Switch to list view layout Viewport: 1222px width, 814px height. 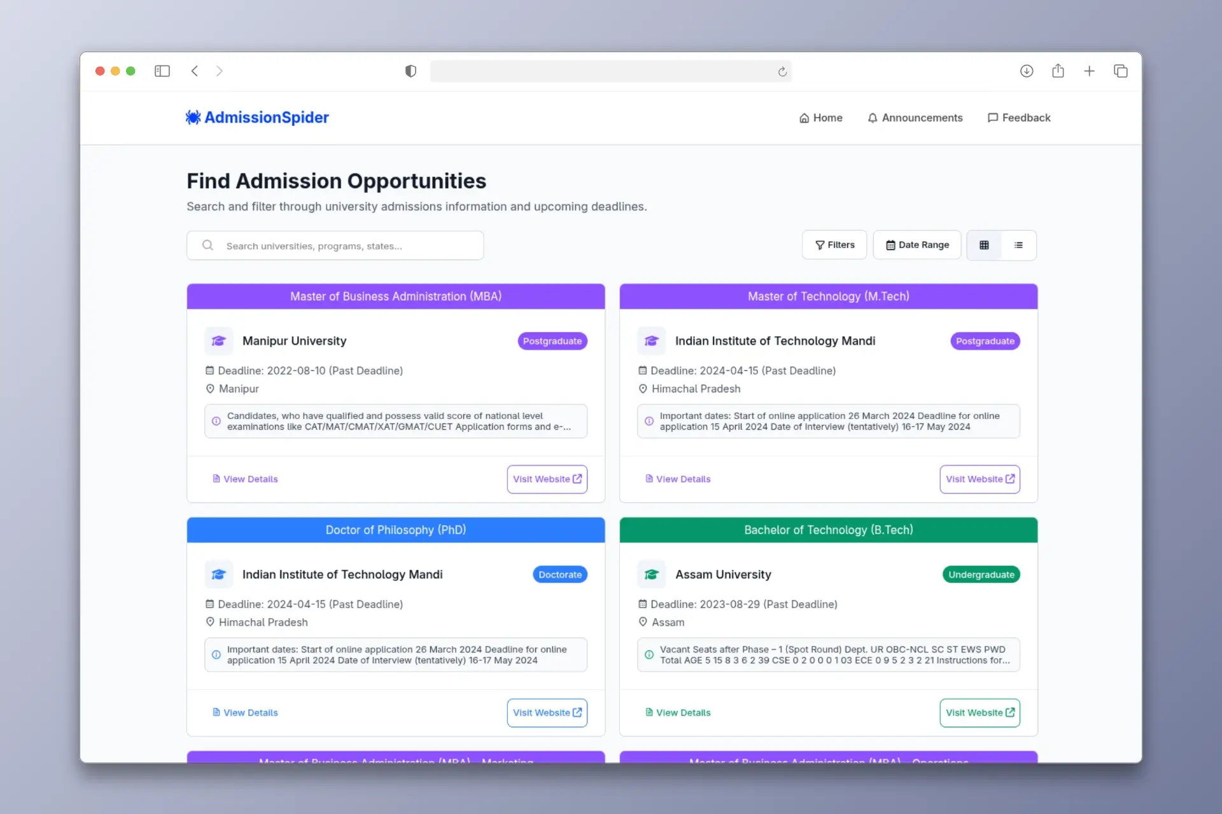[x=1018, y=245]
